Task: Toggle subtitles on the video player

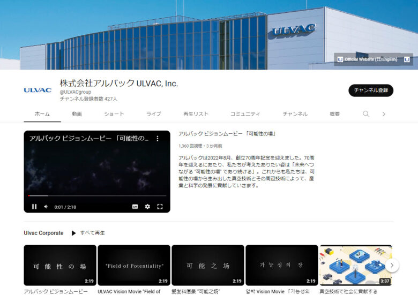Action: [x=135, y=207]
